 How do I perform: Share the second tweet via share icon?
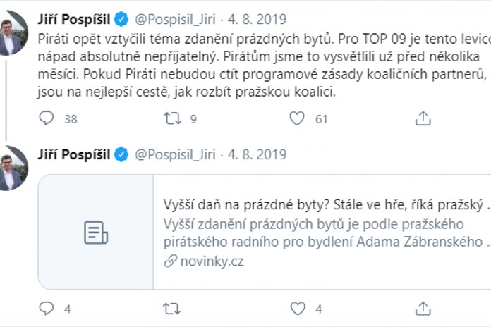[x=423, y=309]
